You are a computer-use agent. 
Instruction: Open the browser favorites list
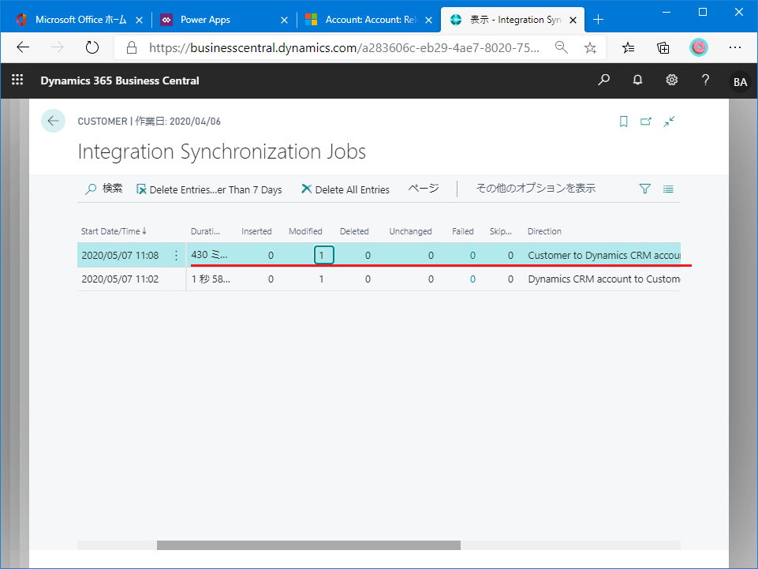[628, 47]
